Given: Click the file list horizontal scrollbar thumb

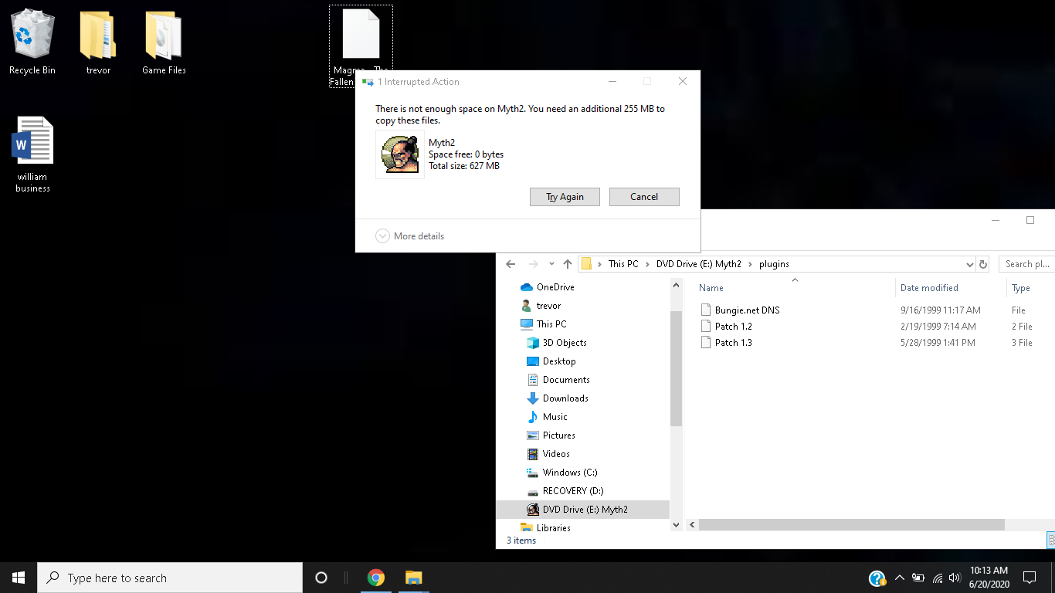Looking at the screenshot, I should point(852,525).
